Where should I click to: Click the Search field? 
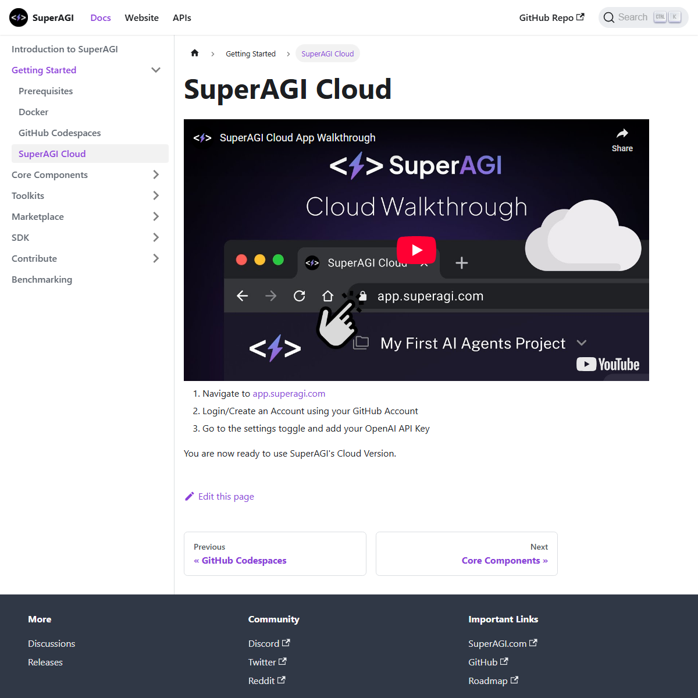(x=643, y=17)
